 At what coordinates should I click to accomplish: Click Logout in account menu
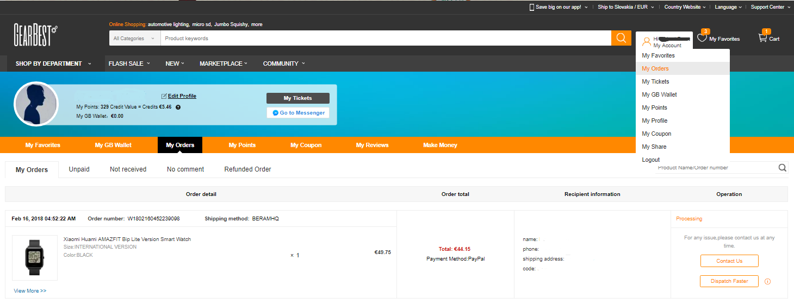coord(683,160)
